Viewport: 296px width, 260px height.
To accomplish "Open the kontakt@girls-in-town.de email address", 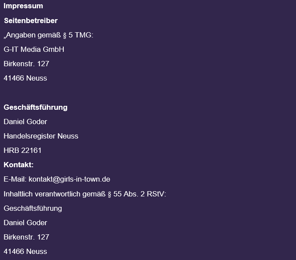I will pyautogui.click(x=69, y=179).
